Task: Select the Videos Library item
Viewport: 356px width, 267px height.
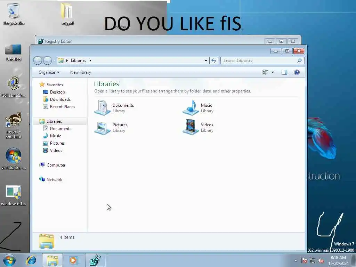Action: [198, 127]
